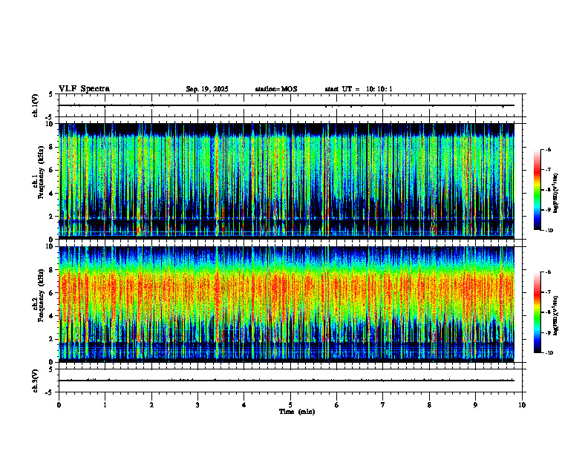Click the "station=MOS" header label
The width and height of the screenshot is (588, 454).
(276, 89)
